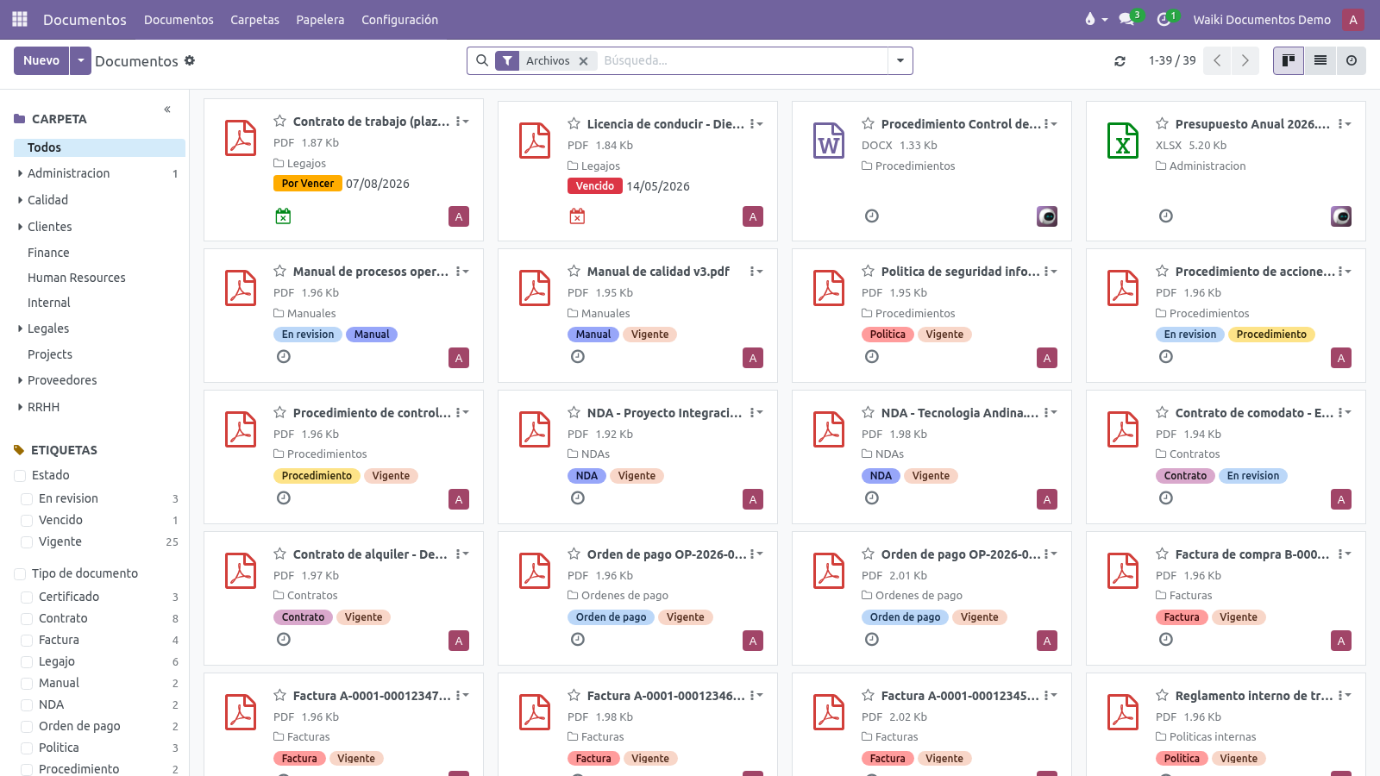The height and width of the screenshot is (776, 1380).
Task: Switch to kanban view
Action: pyautogui.click(x=1289, y=60)
